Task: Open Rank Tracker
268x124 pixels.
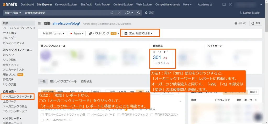Action: (x=103, y=5)
